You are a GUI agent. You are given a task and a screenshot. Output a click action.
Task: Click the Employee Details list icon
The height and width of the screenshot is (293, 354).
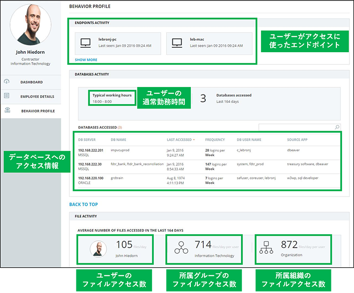7,96
